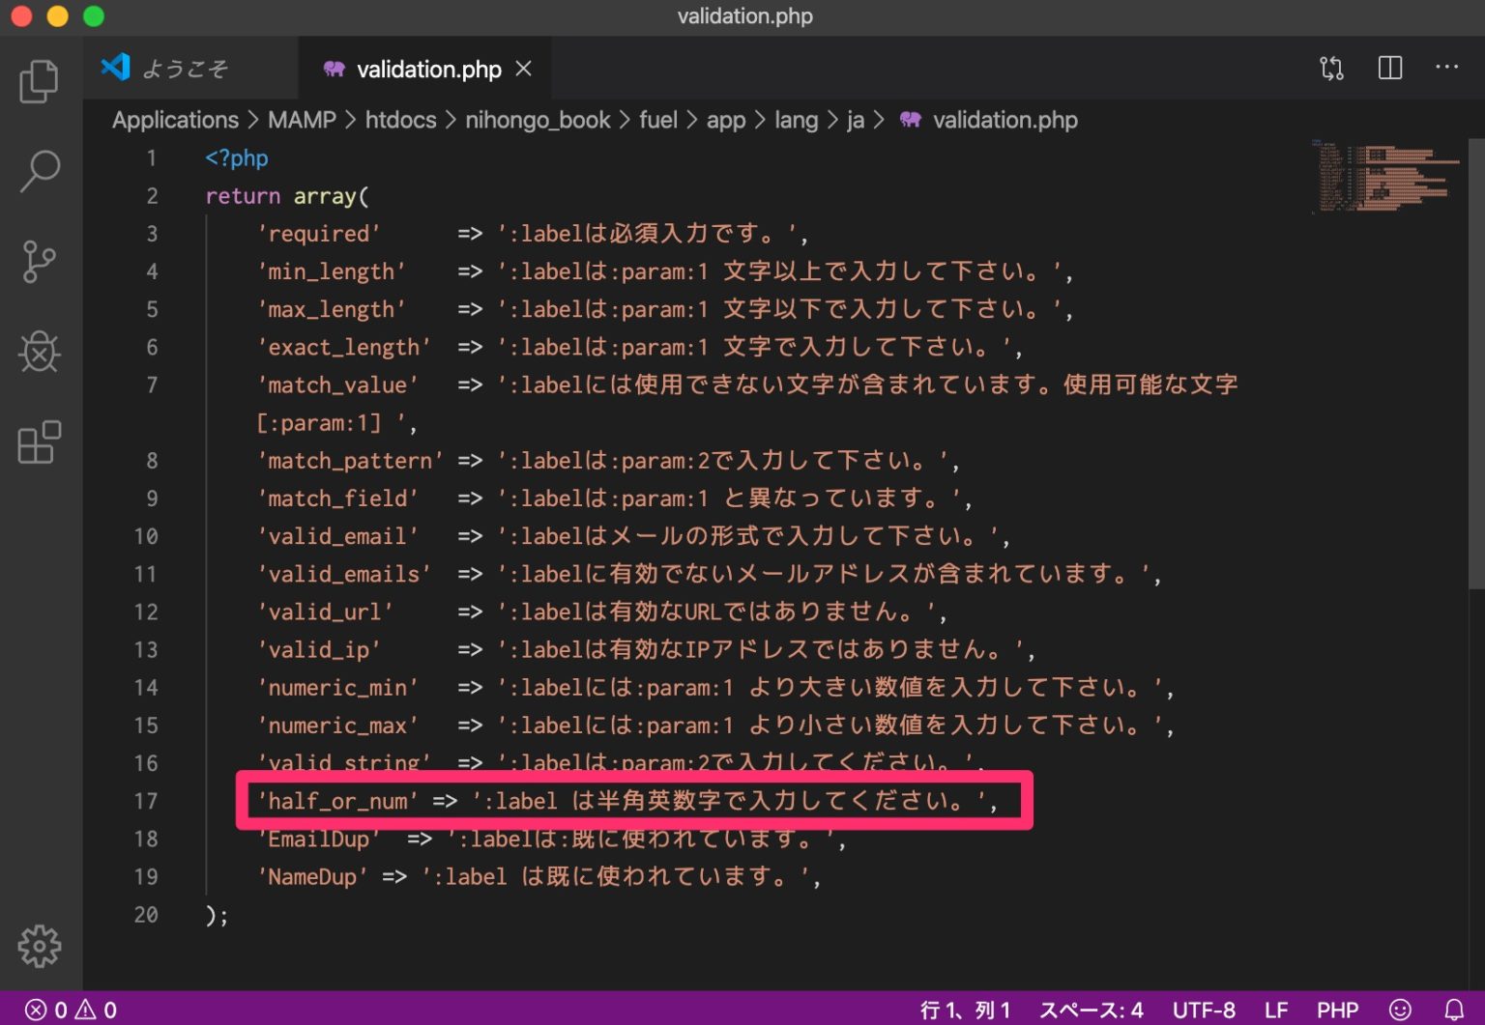Viewport: 1485px width, 1025px height.
Task: Open editor more actions menu
Action: point(1447,68)
